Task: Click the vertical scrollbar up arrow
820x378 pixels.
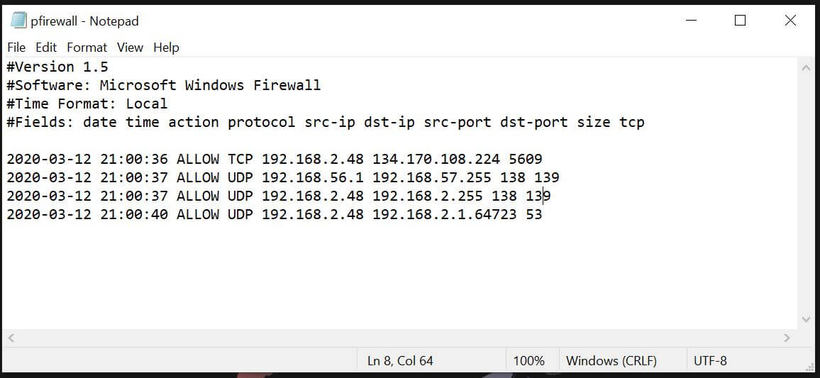Action: pos(806,67)
